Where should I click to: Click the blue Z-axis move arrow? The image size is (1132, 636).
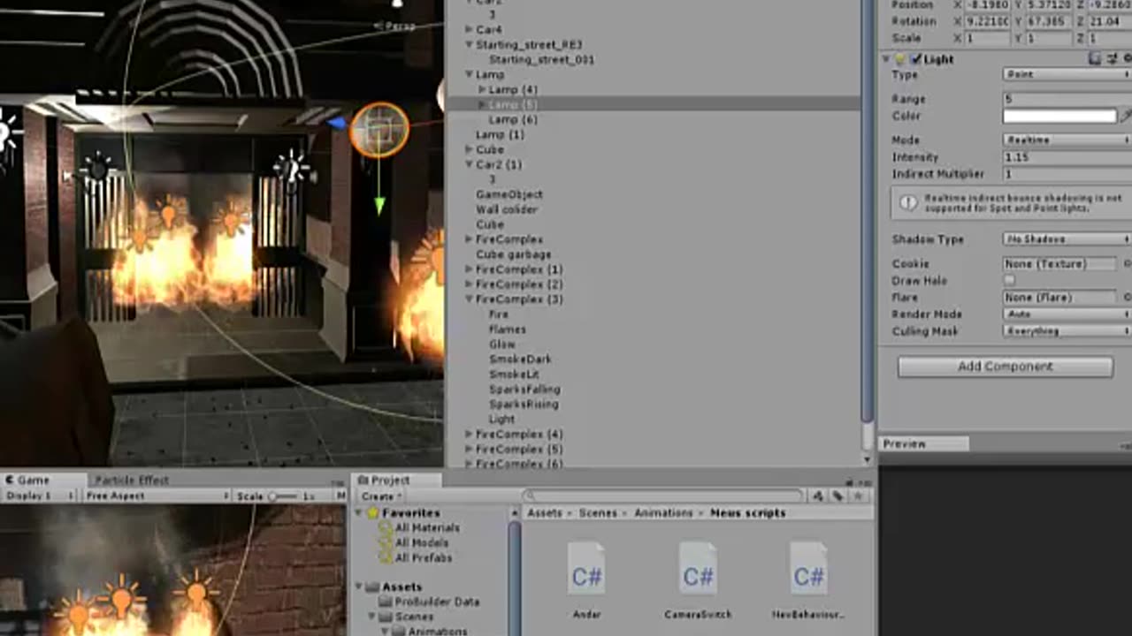(337, 124)
